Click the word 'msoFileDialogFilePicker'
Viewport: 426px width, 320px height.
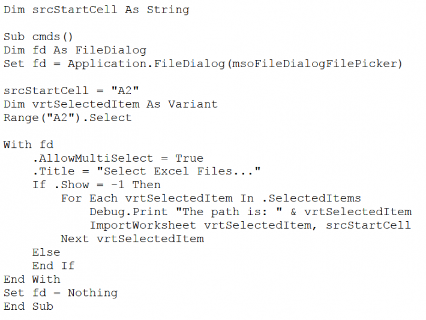(x=313, y=64)
